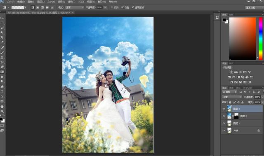Pick the Hand tool
Viewport: 264px width, 156px height.
pyautogui.click(x=2, y=107)
